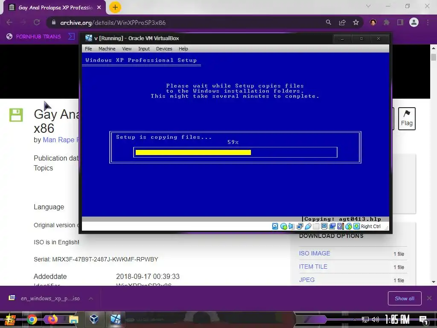Image resolution: width=437 pixels, height=328 pixels.
Task: Click the 1:05 AM taskbar clock
Action: click(397, 319)
